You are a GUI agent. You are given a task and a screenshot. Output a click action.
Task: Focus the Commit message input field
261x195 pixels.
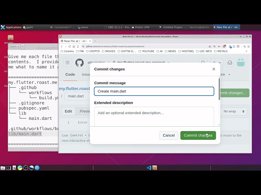coord(154,91)
